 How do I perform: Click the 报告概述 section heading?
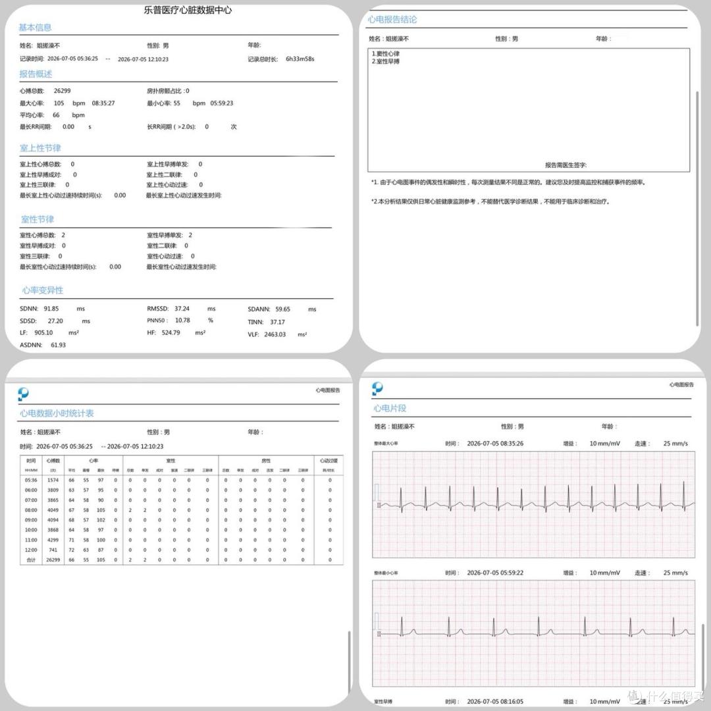(36, 74)
